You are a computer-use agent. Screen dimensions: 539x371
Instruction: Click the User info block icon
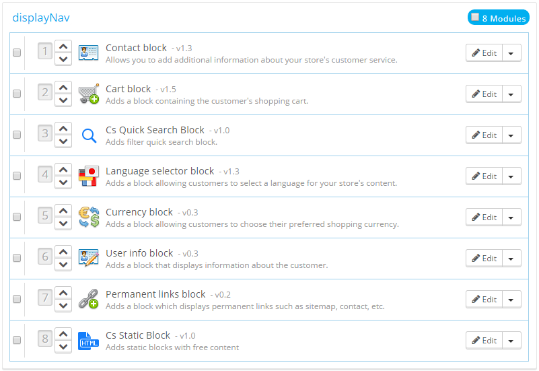88,259
